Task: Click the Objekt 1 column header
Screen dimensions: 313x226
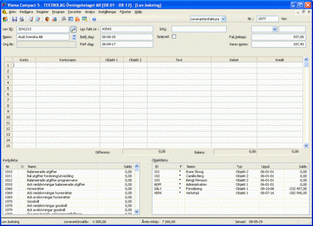Action: click(112, 60)
